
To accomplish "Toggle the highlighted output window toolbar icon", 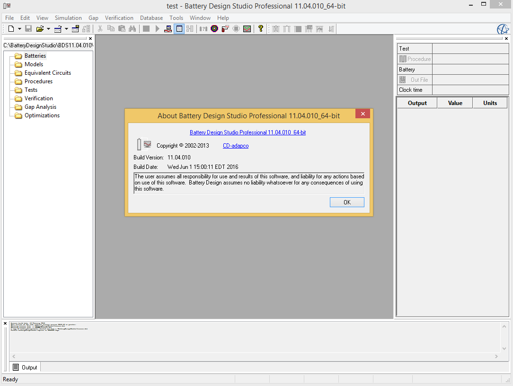I will pos(179,29).
